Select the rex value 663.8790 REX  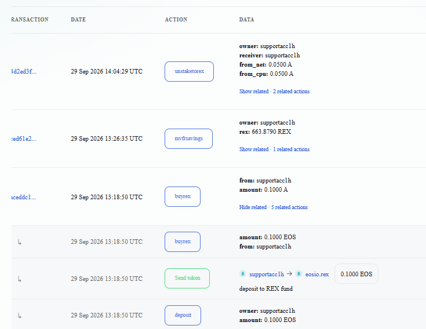[x=271, y=131]
